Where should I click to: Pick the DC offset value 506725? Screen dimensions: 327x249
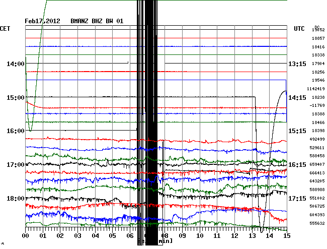tap(317, 206)
